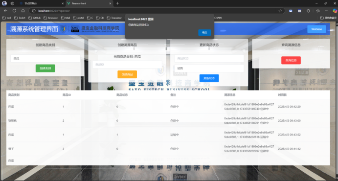
Task: Open browser settings ellipsis menu
Action: point(327,11)
